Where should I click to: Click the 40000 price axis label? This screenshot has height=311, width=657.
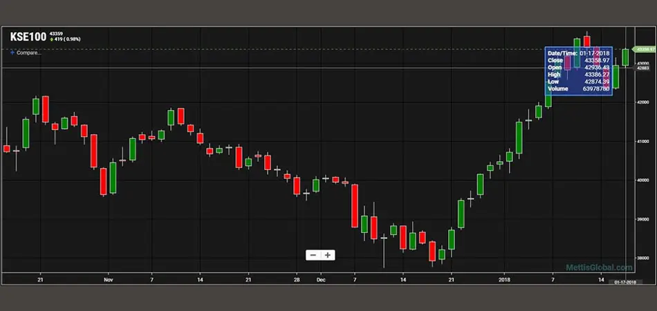643,180
